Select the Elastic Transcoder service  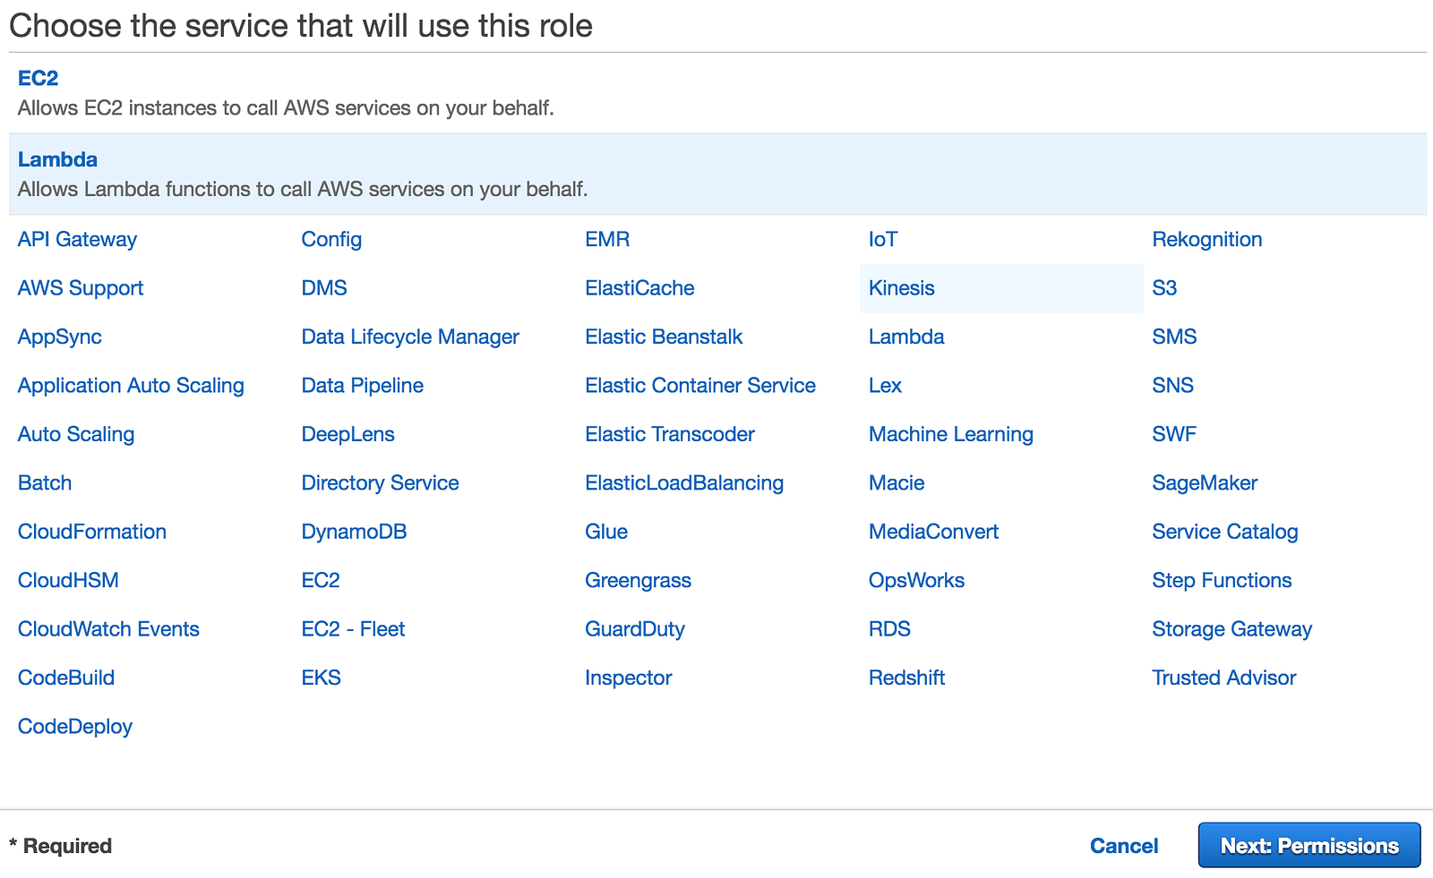click(670, 434)
